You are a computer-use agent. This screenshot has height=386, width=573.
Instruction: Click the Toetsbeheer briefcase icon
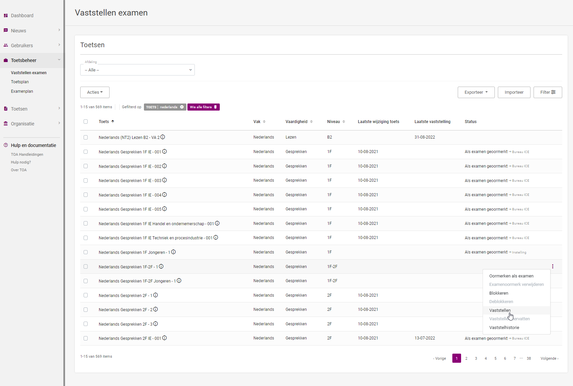(6, 60)
